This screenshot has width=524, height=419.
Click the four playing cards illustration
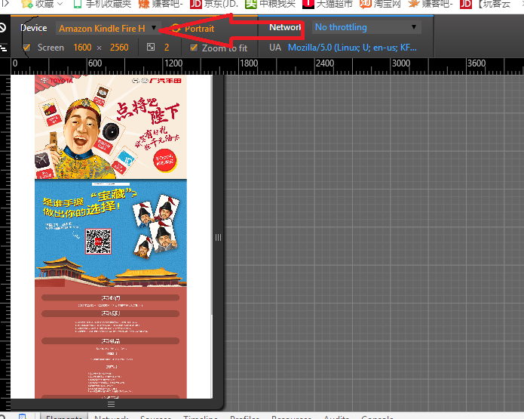tap(156, 226)
